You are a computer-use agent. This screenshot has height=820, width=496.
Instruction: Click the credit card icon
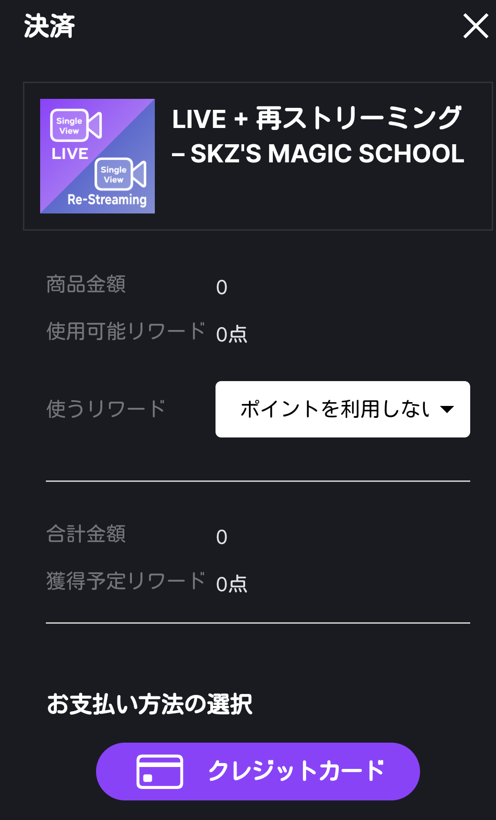point(160,771)
